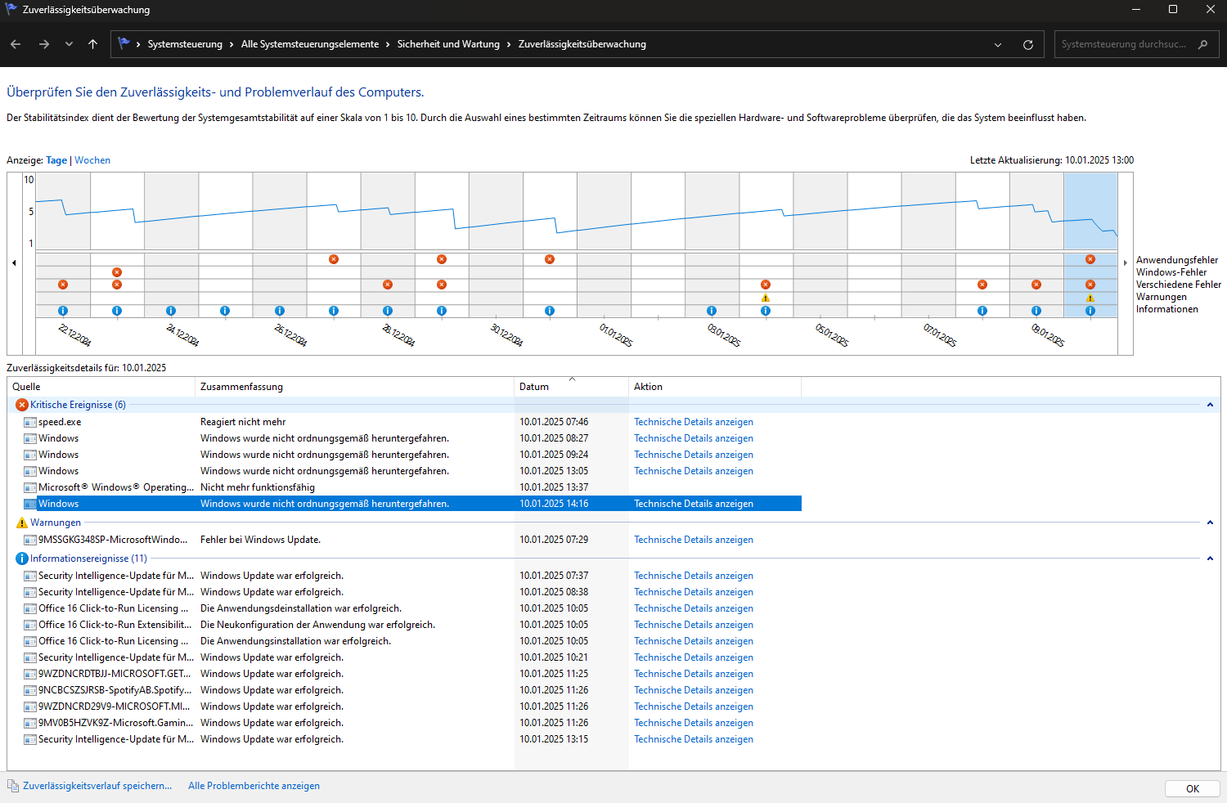
Task: Select the application failure icon on 29.12.2024
Action: [442, 259]
